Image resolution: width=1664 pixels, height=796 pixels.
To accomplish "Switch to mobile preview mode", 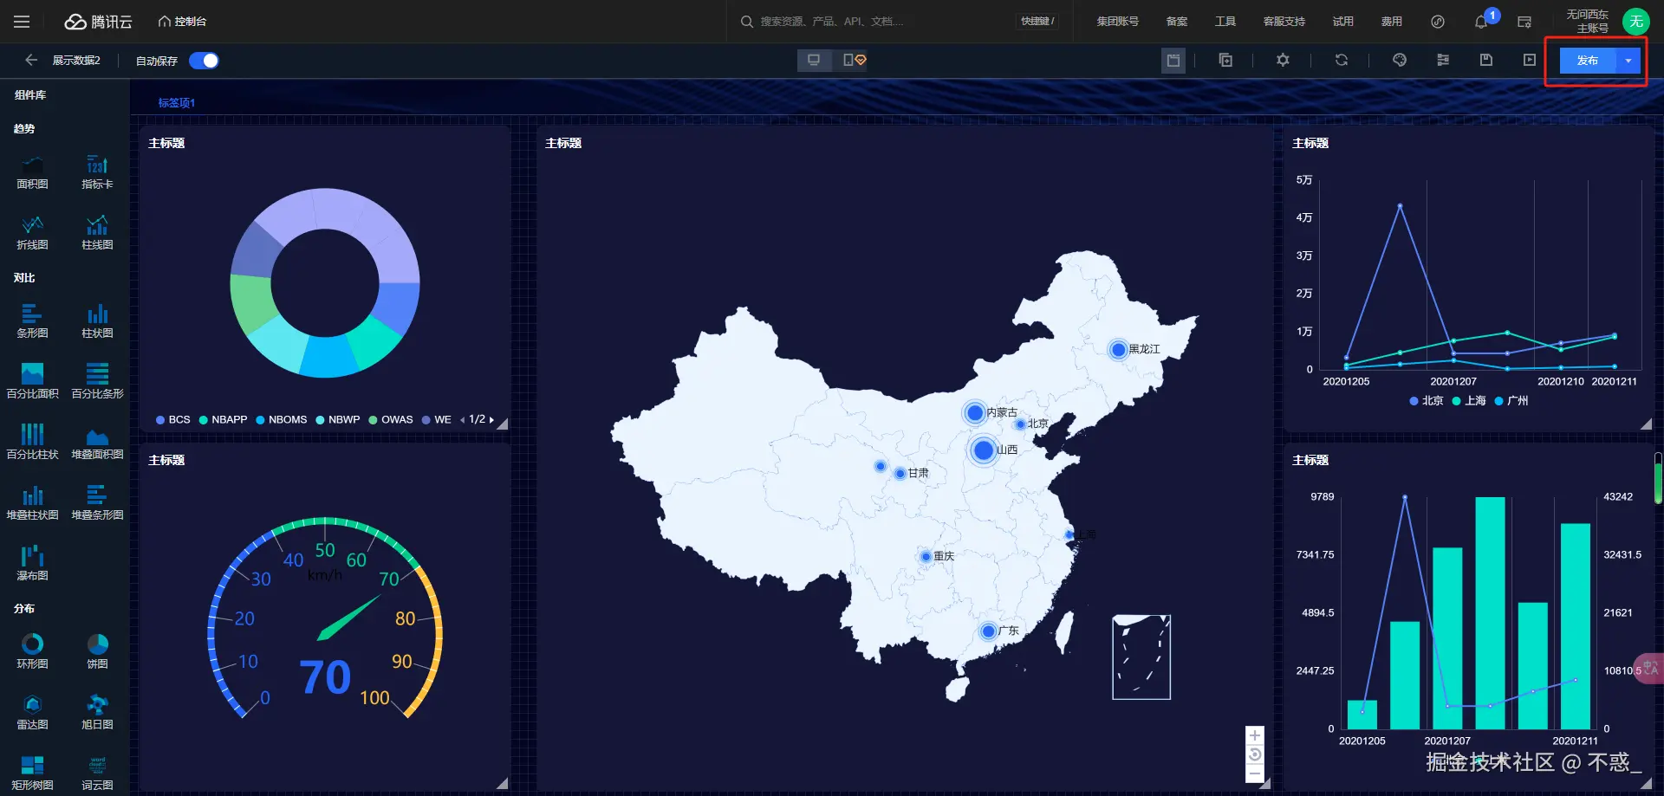I will 854,60.
